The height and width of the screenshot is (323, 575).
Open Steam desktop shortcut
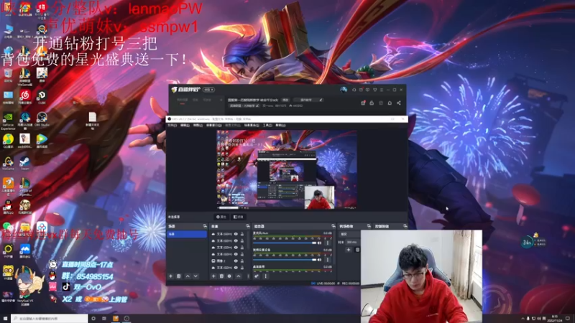[24, 164]
